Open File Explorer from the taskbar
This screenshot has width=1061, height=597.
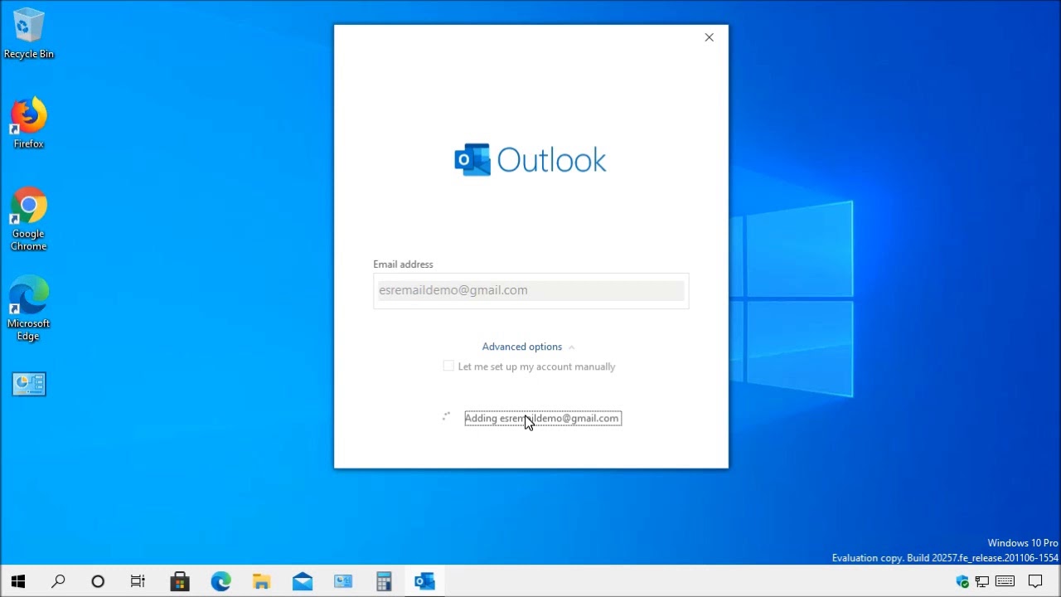pyautogui.click(x=261, y=581)
